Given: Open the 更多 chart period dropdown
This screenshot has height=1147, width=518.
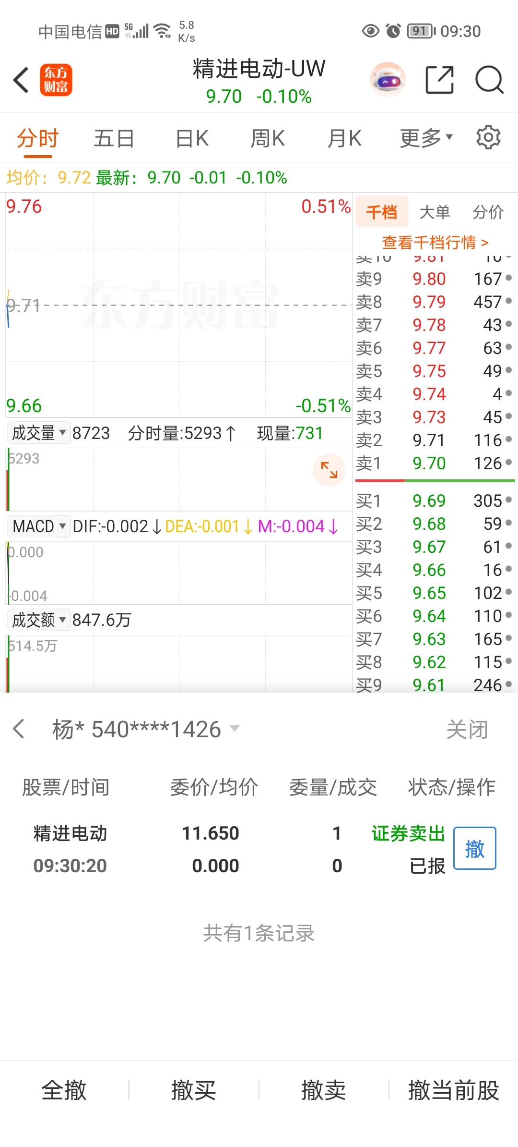Looking at the screenshot, I should tap(426, 138).
